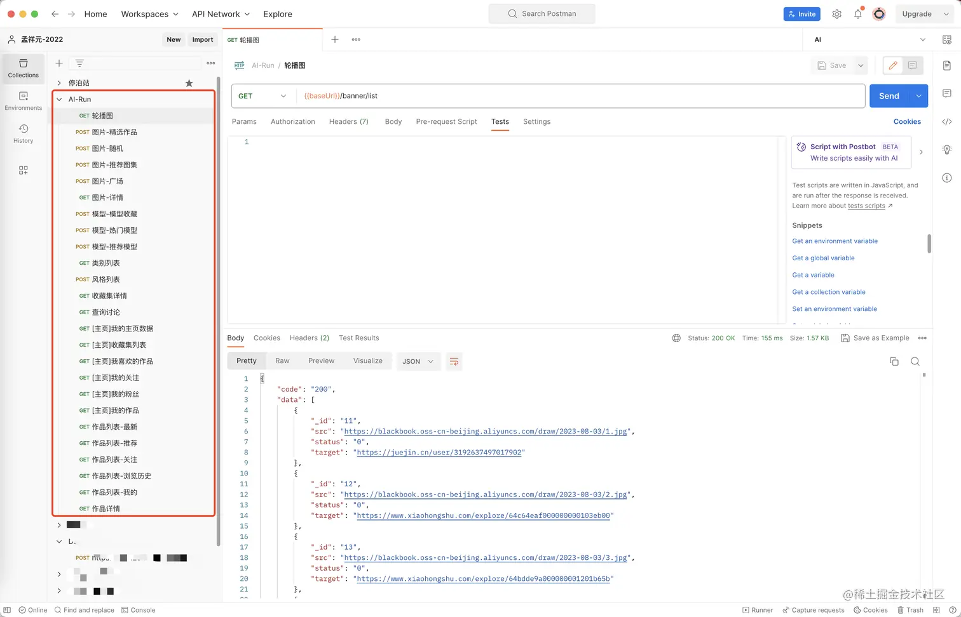Open the help icon in status bar
This screenshot has height=617, width=961.
[x=953, y=610]
